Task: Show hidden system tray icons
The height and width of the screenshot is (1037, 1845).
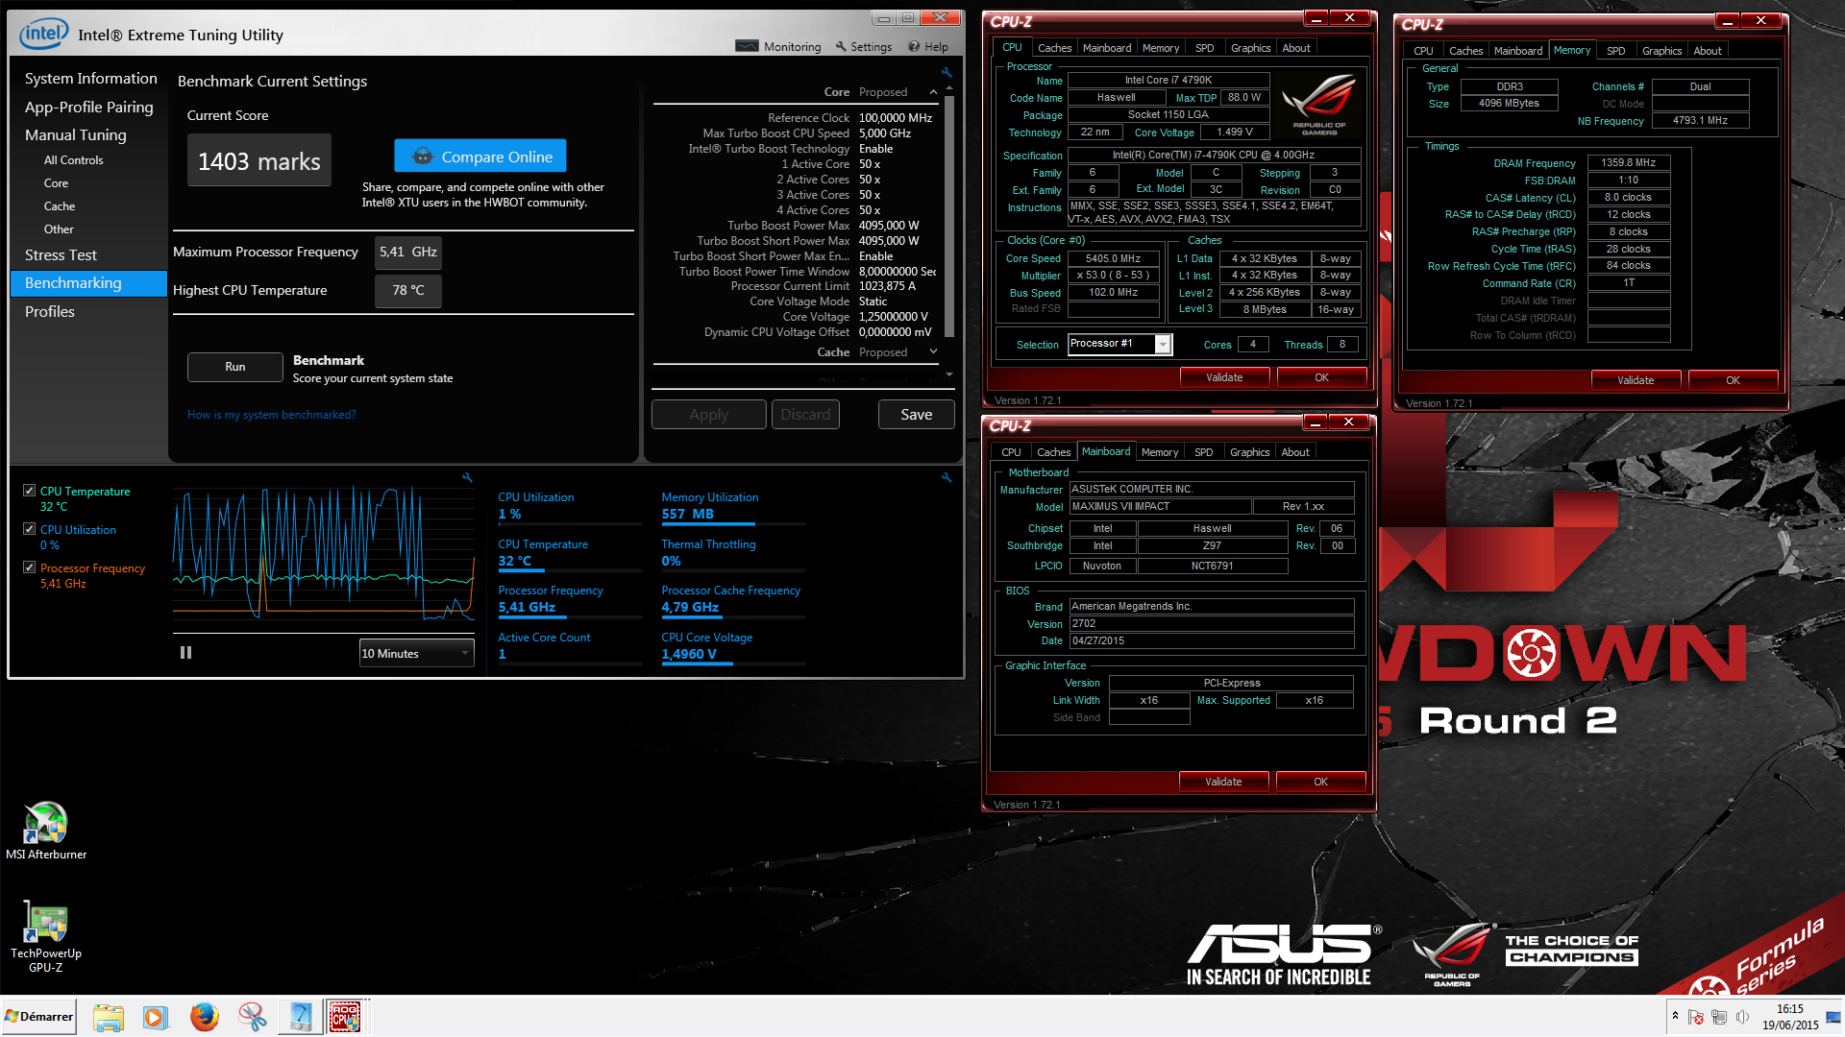Action: pos(1675,1016)
